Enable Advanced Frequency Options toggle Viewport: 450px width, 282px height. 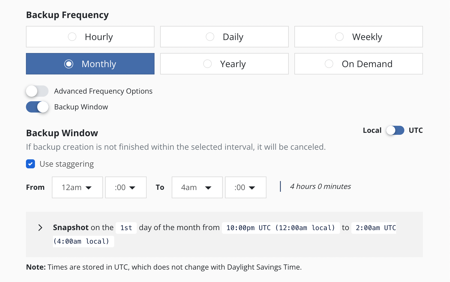(x=37, y=91)
